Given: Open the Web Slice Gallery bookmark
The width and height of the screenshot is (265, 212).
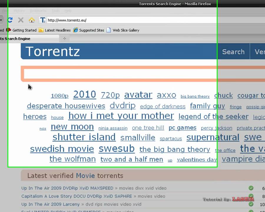Looking at the screenshot, I should click(x=123, y=30).
